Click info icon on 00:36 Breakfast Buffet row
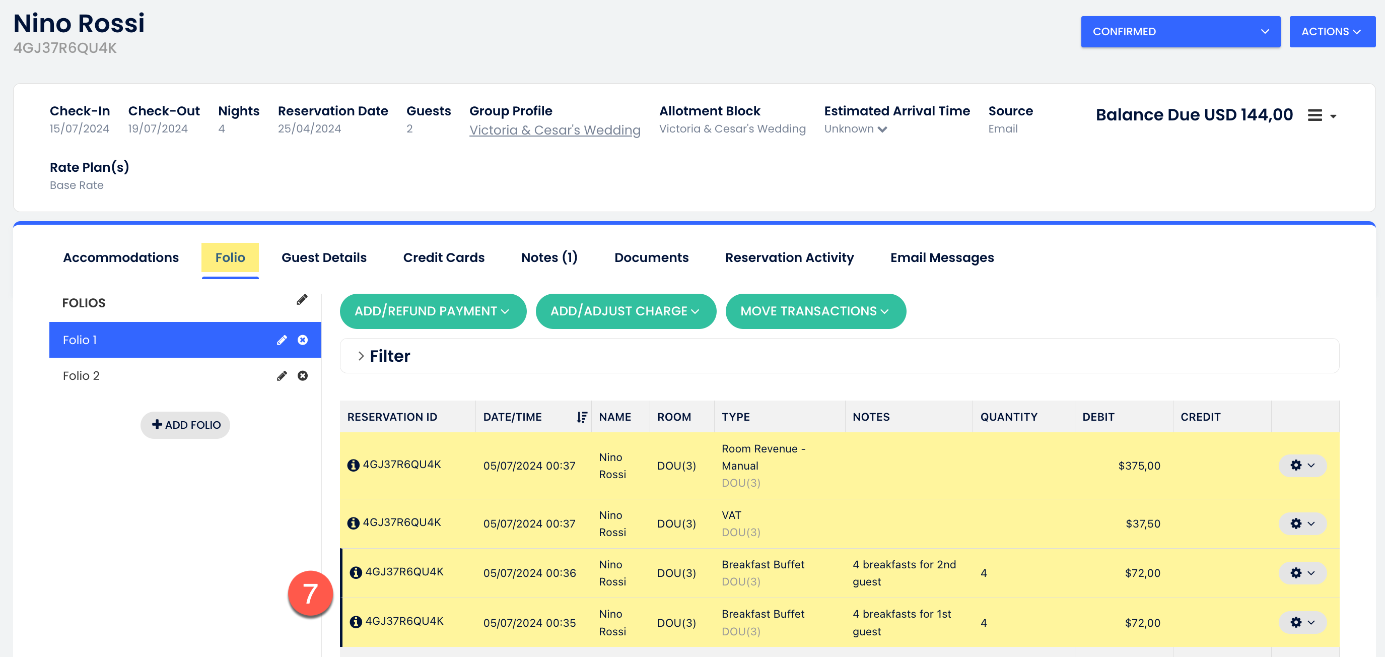 tap(356, 572)
